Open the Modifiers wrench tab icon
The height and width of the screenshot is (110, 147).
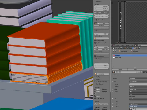click(129, 48)
